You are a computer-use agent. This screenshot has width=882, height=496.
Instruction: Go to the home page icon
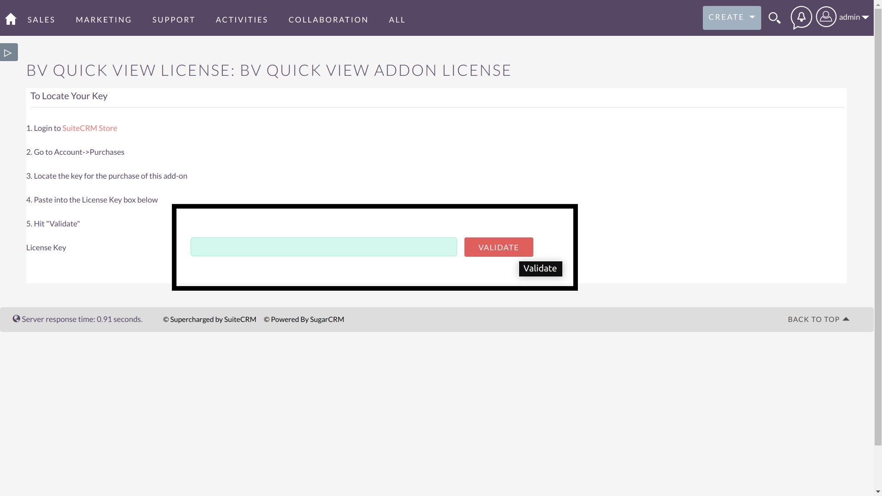11,19
